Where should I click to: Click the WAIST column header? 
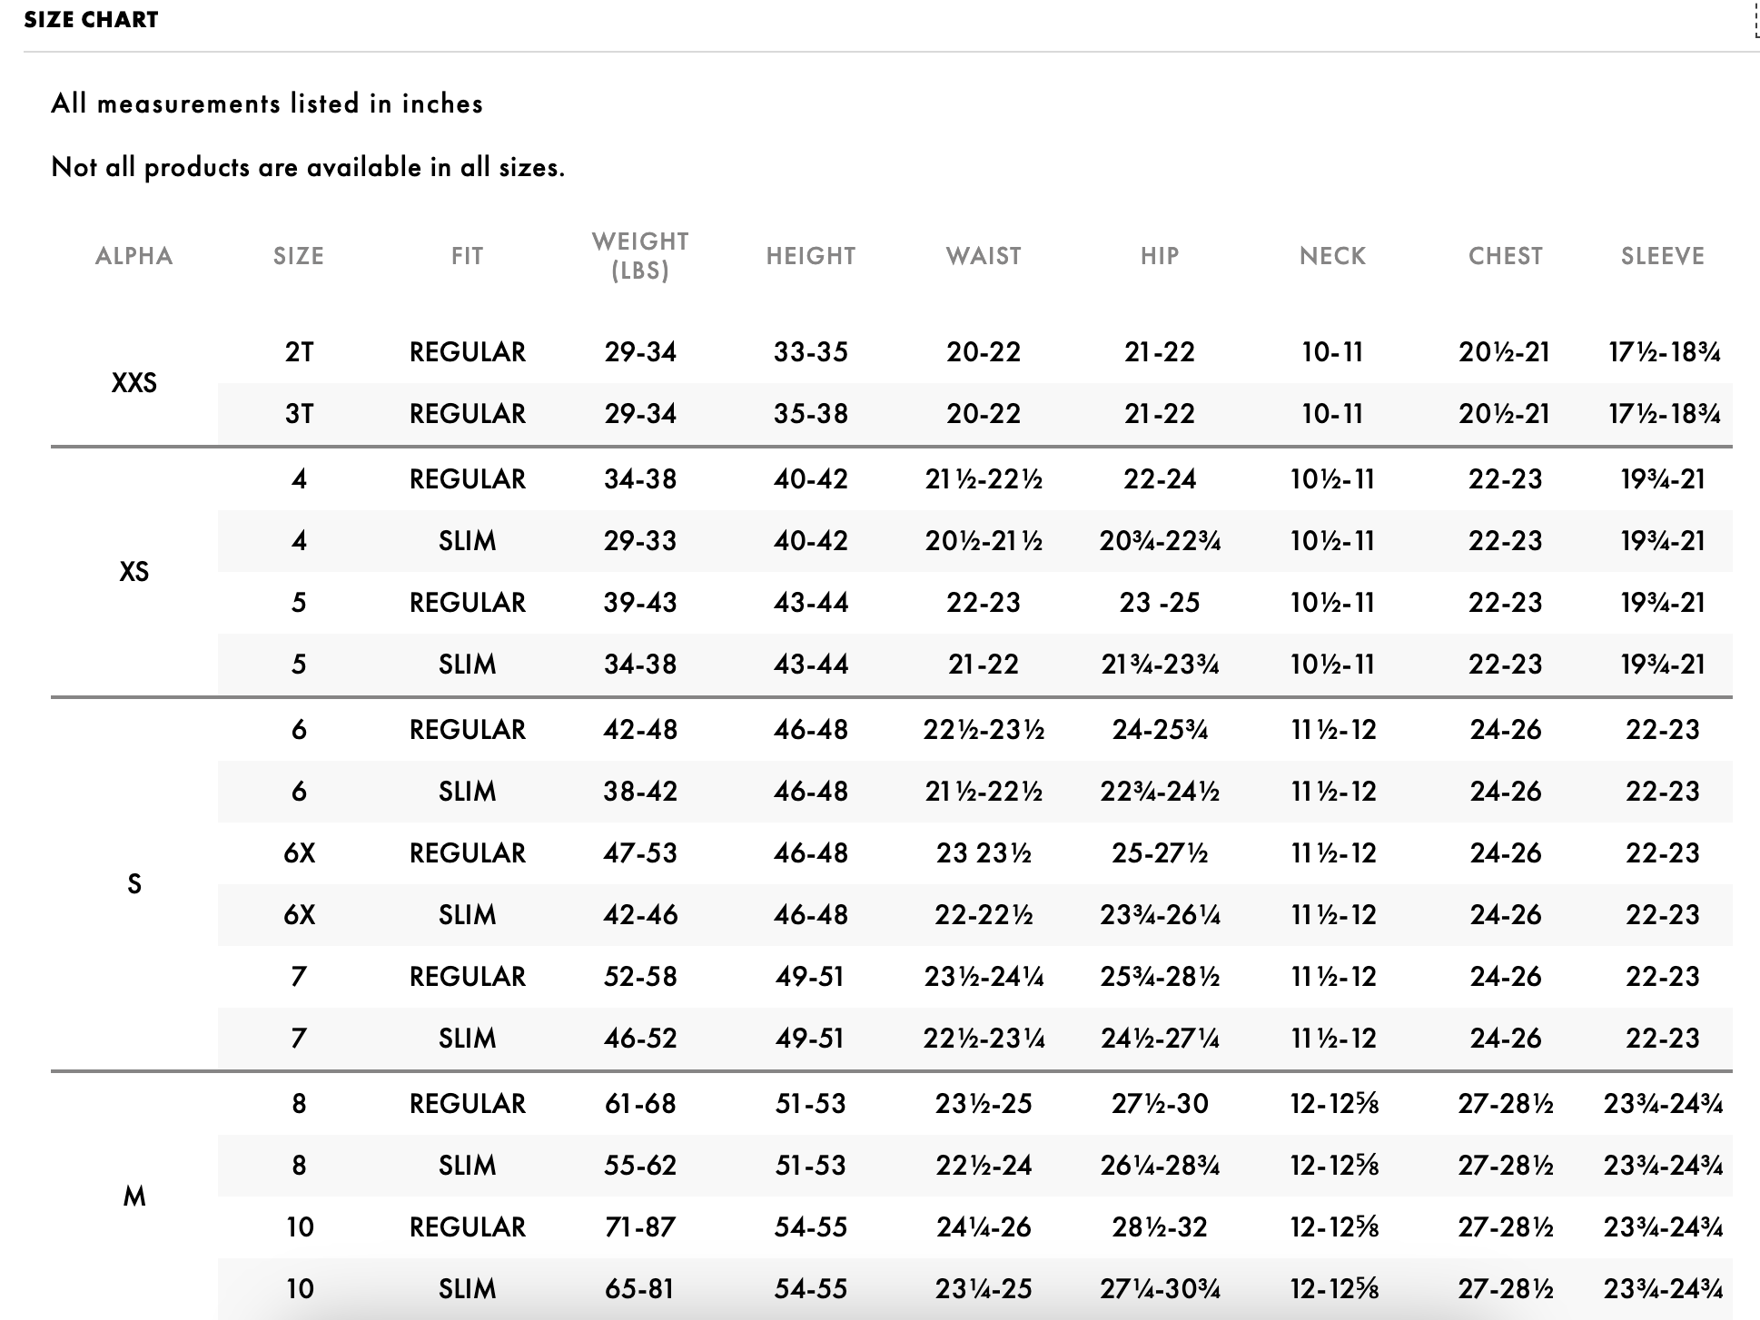[984, 256]
